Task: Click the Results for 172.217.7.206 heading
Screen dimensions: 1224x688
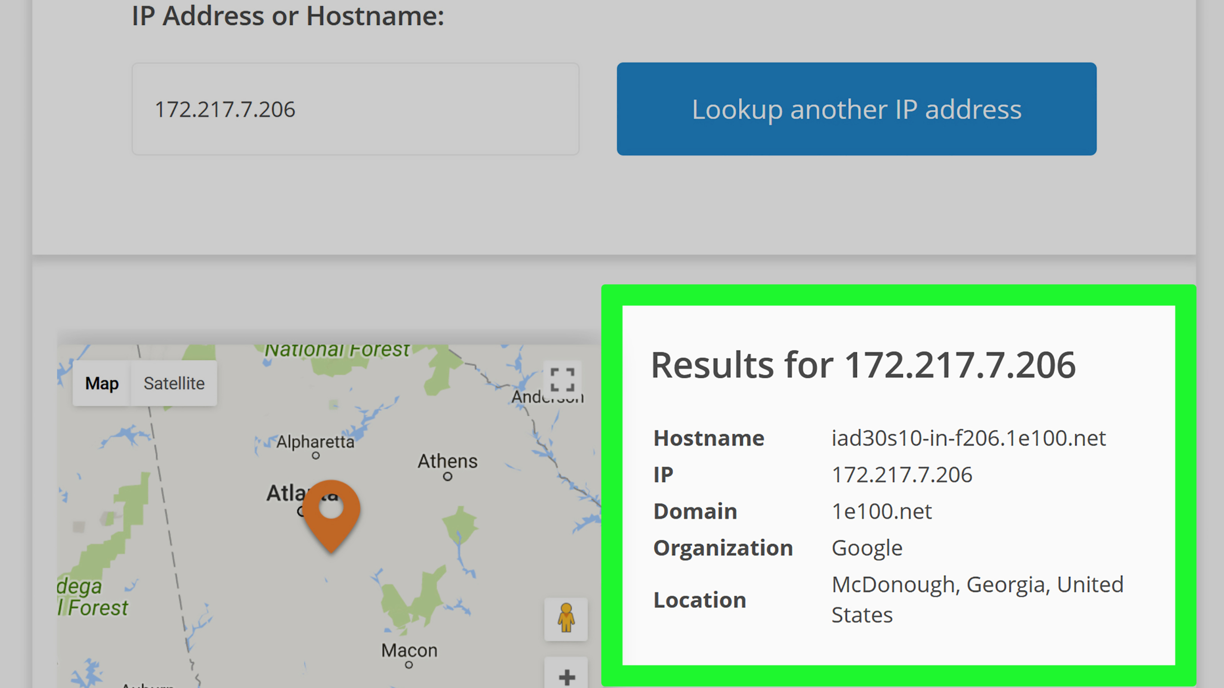Action: coord(863,365)
